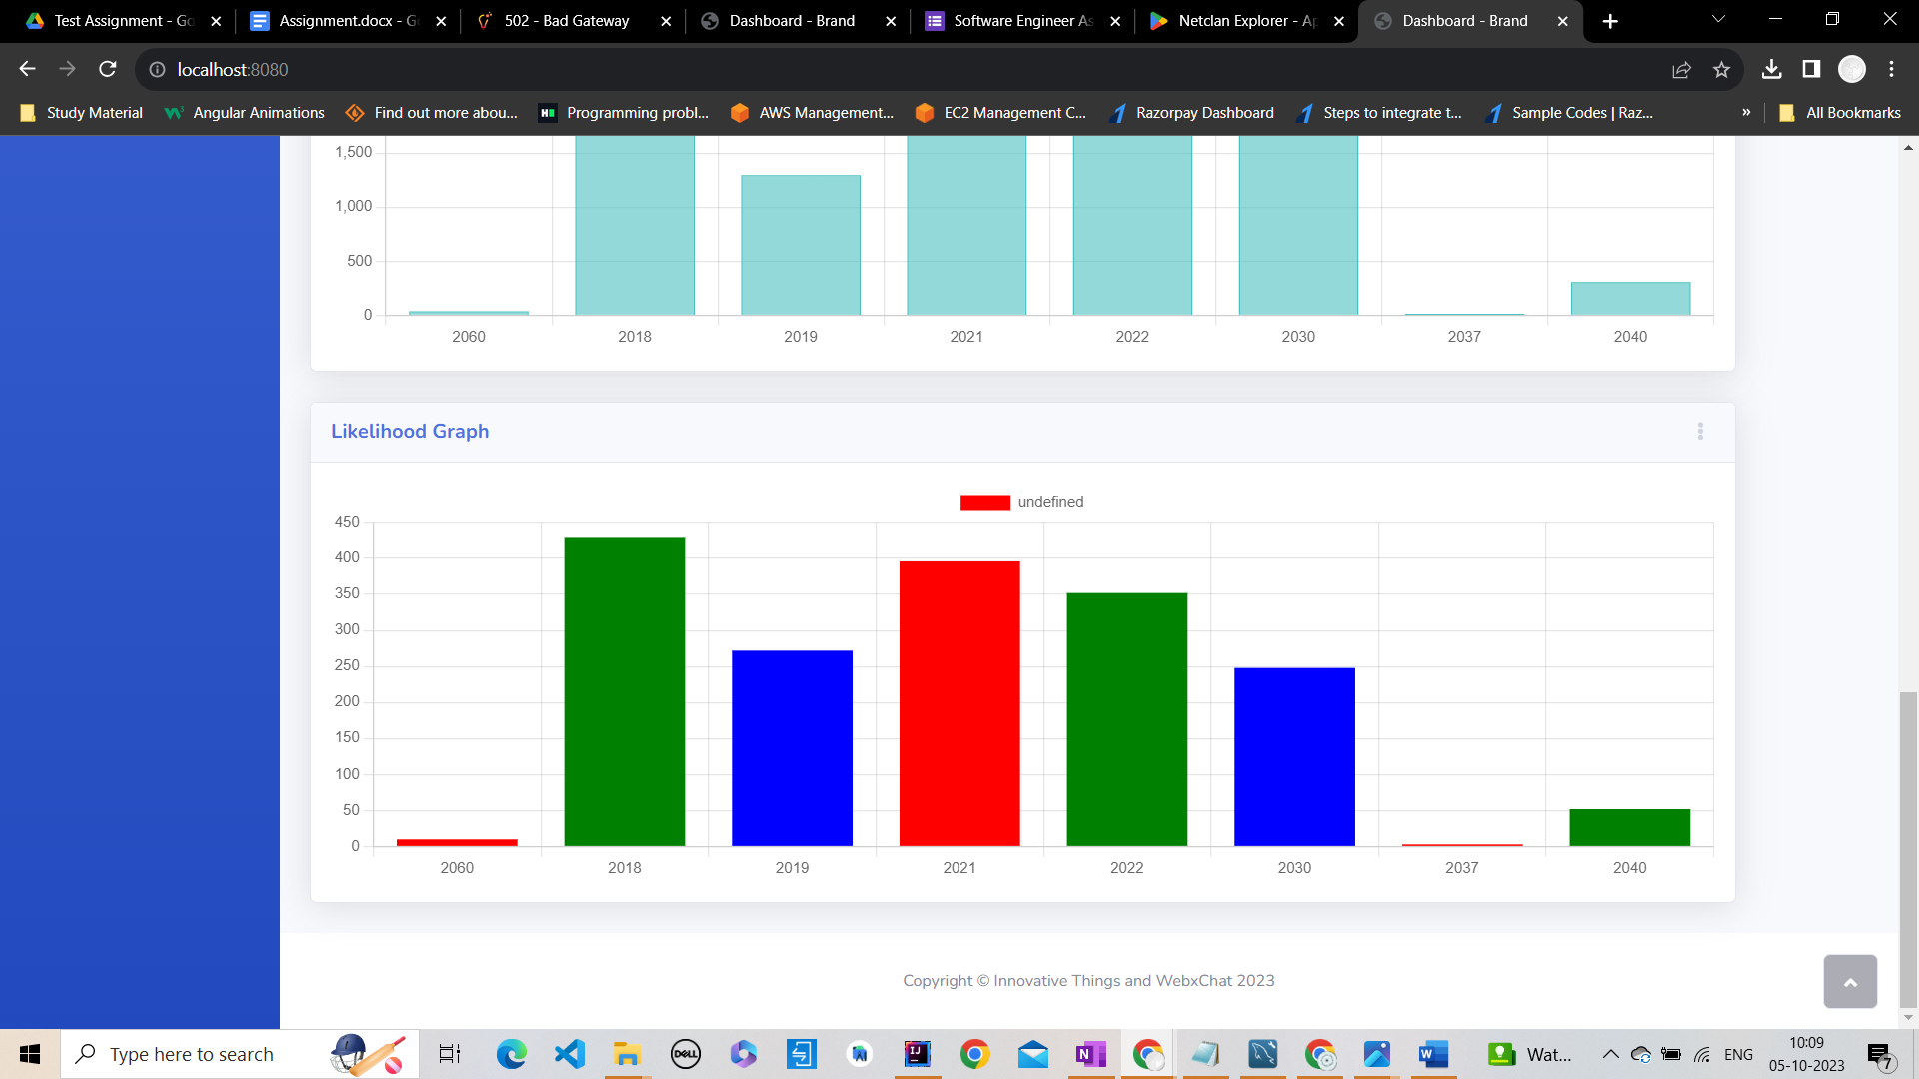
Task: Toggle the browser side panel icon
Action: (x=1811, y=69)
